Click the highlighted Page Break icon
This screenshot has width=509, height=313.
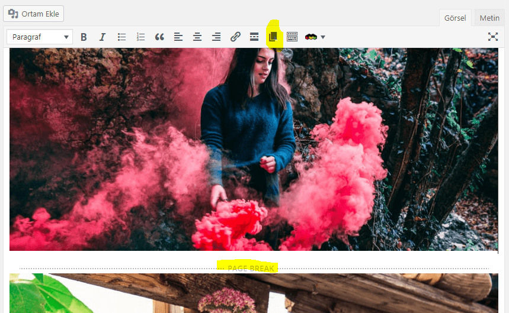[x=273, y=36]
